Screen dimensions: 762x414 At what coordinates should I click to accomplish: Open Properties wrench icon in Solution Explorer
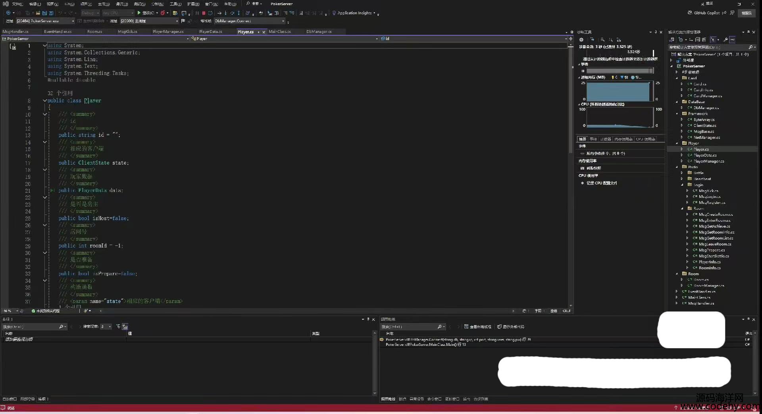(725, 40)
